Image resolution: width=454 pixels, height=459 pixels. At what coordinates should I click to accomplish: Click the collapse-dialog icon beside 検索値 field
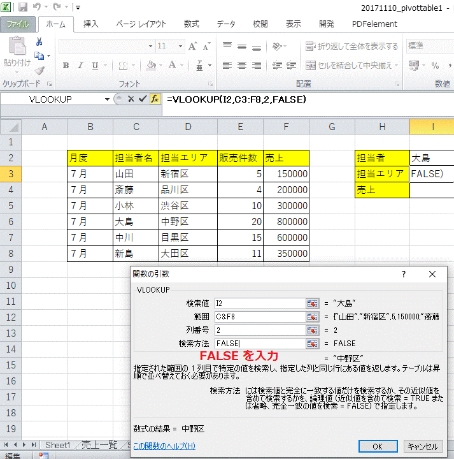[x=312, y=303]
